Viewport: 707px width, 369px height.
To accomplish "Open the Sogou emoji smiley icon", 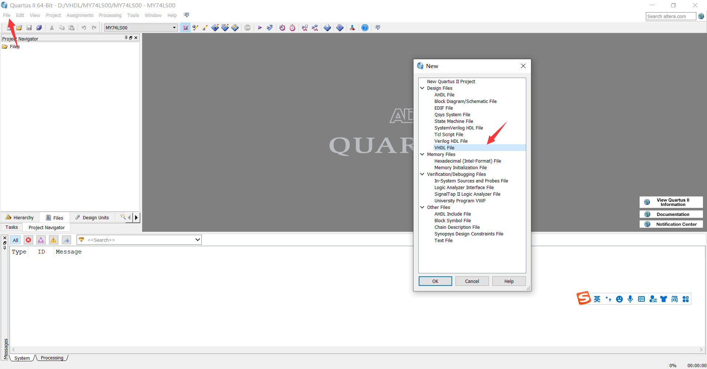I will pyautogui.click(x=619, y=299).
